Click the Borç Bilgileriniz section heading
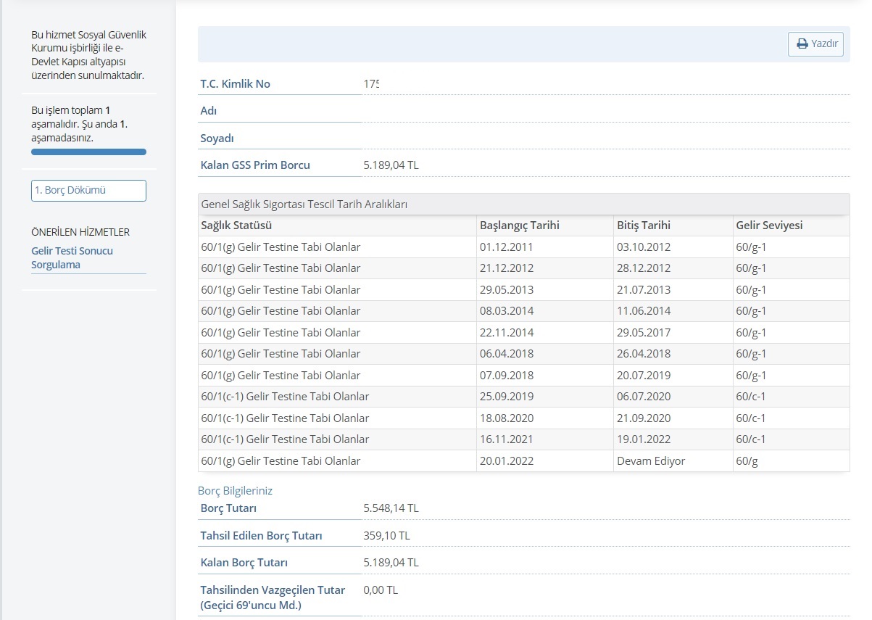Viewport: 872px width, 620px height. click(235, 490)
